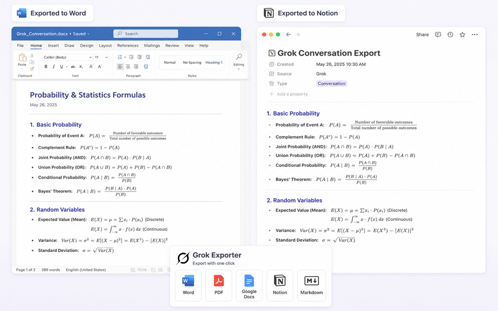Expand the Bullets dropdown arrow
Image resolution: width=498 pixels, height=311 pixels.
click(x=124, y=57)
